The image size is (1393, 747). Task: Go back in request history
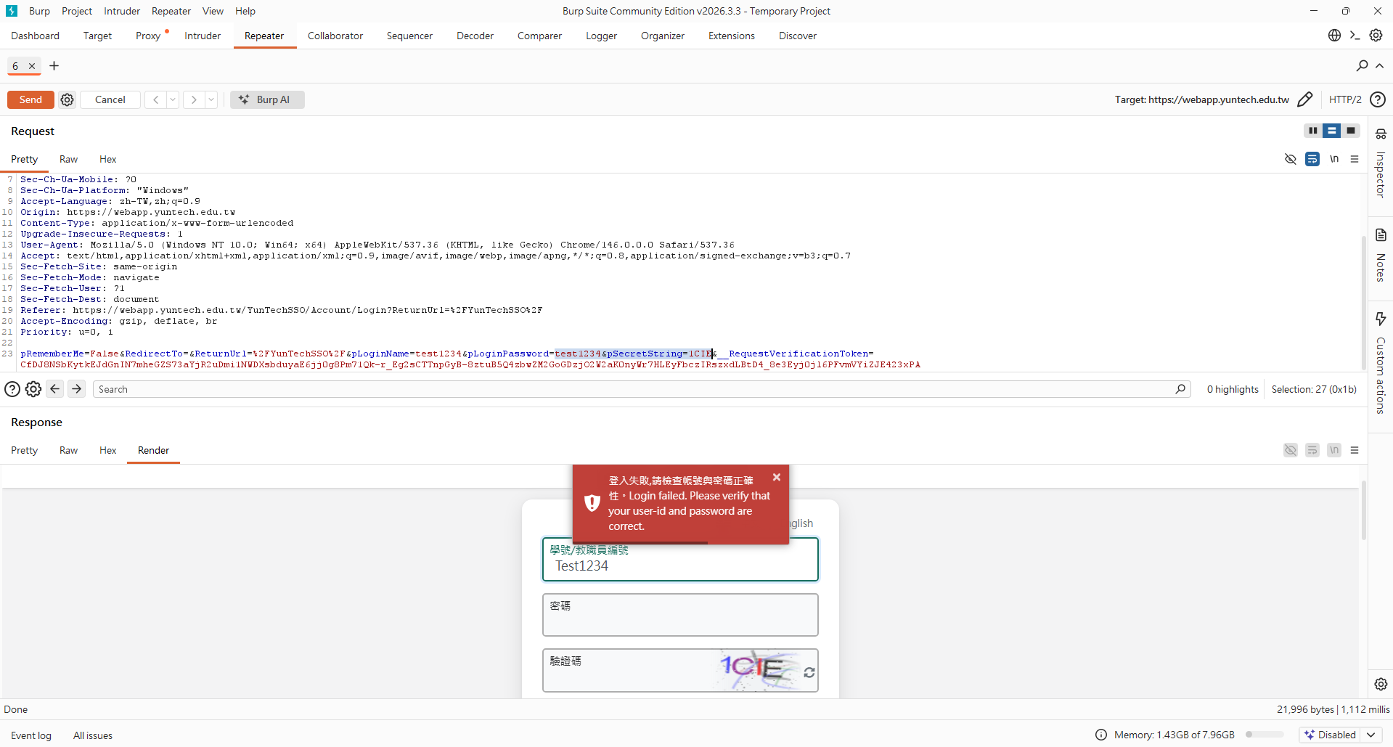(155, 99)
